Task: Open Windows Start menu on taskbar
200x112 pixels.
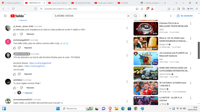Action: [58, 109]
